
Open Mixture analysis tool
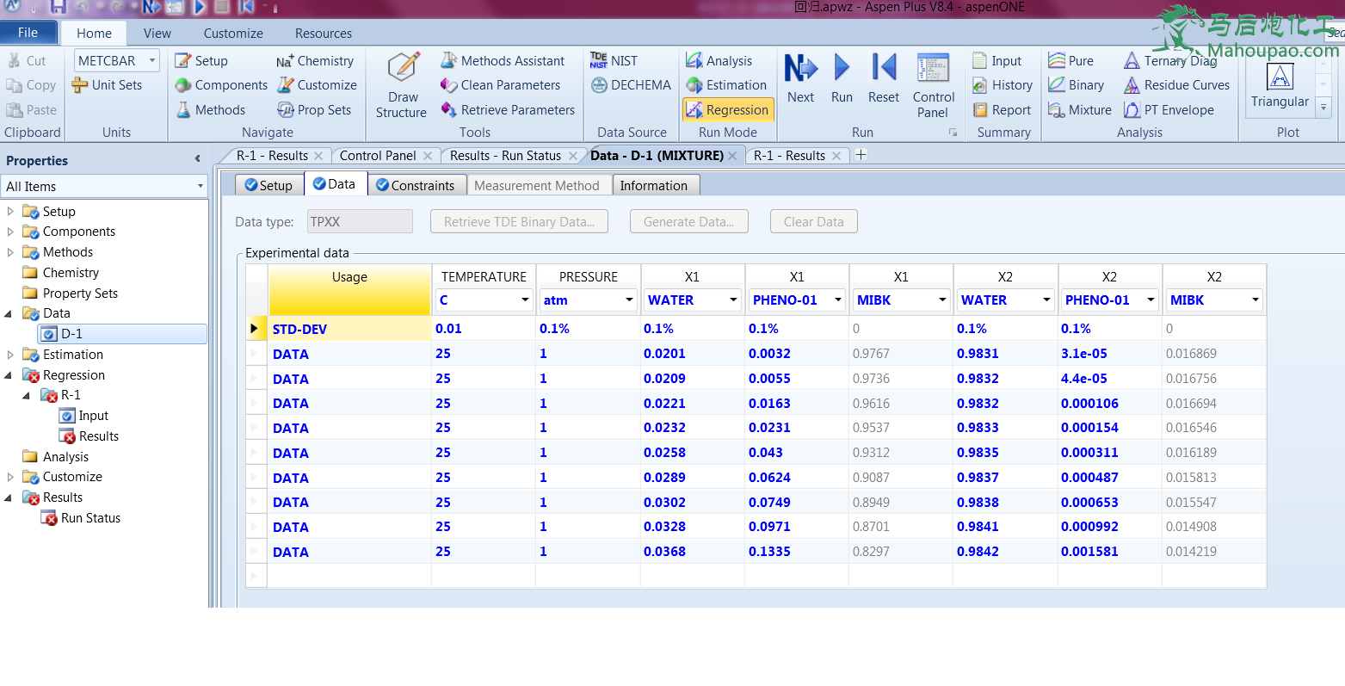tap(1080, 110)
